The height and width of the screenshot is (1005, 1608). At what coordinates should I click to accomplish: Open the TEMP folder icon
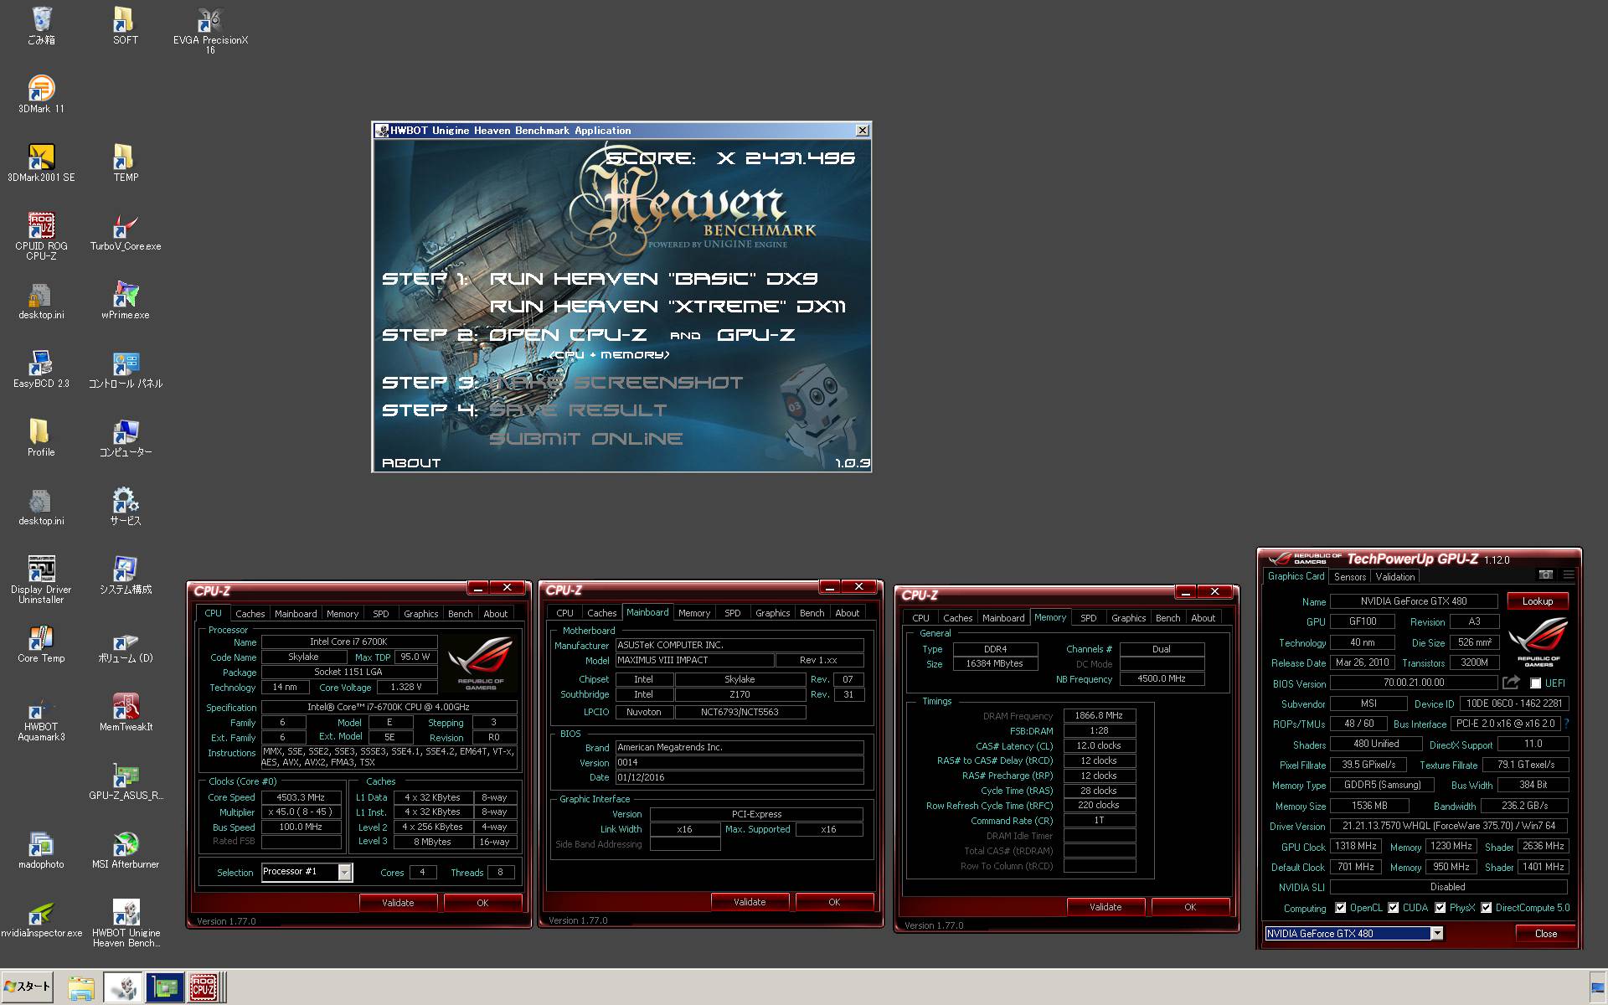tap(125, 162)
